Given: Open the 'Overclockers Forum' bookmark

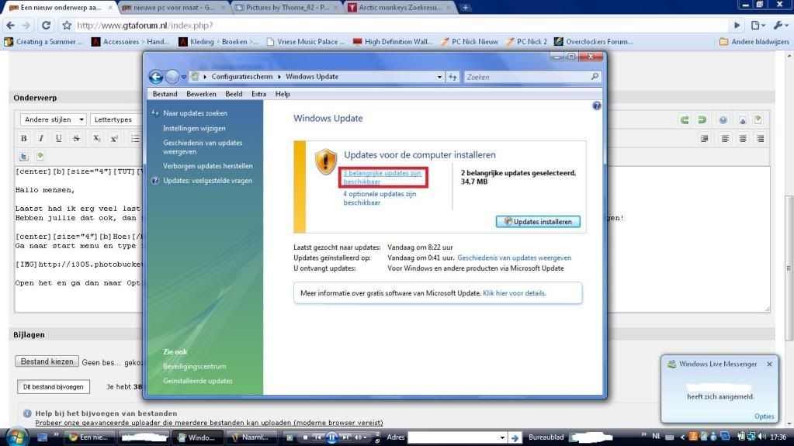Looking at the screenshot, I should point(594,42).
